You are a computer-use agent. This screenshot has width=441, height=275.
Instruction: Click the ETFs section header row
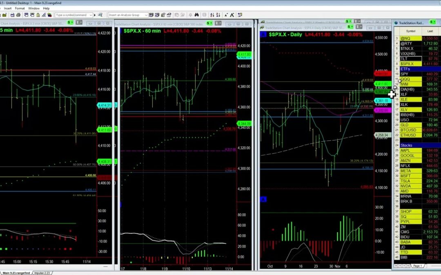(x=420, y=69)
